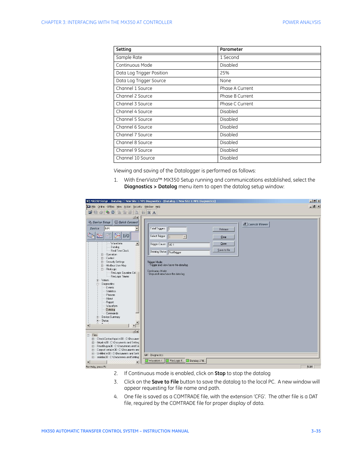Open the Offline menu
This screenshot has width=352, height=455.
(111, 207)
